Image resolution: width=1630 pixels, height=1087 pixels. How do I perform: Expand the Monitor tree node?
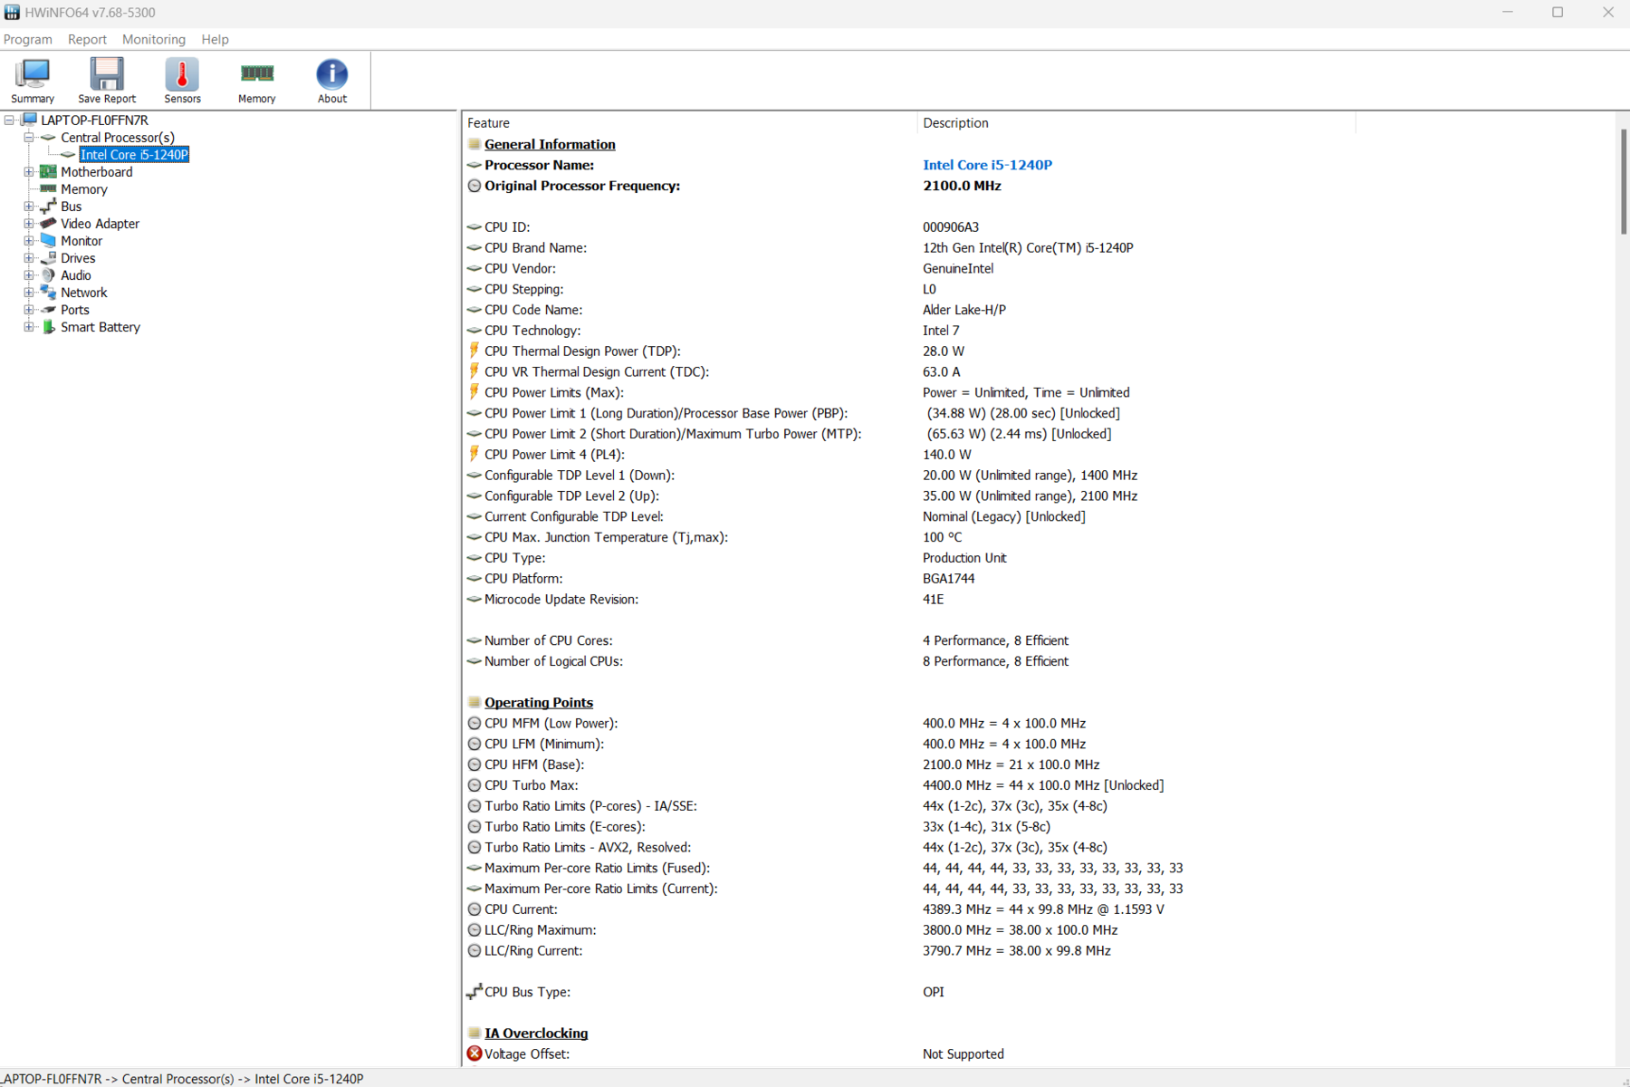click(x=29, y=241)
